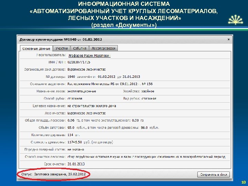Click the эксплуатационные forest purpose value
This screenshot has width=248, height=186.
(x=82, y=91)
